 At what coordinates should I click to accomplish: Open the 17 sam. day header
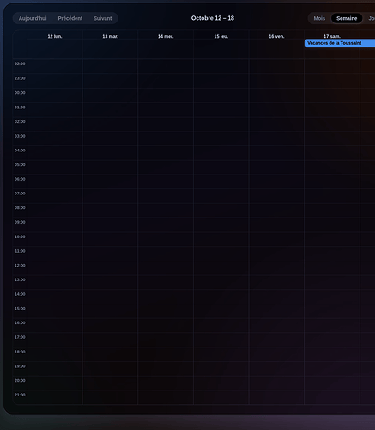(332, 36)
